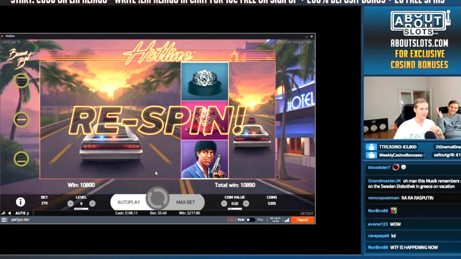
Task: Click username rarepepe6 in chat
Action: [x=378, y=236]
